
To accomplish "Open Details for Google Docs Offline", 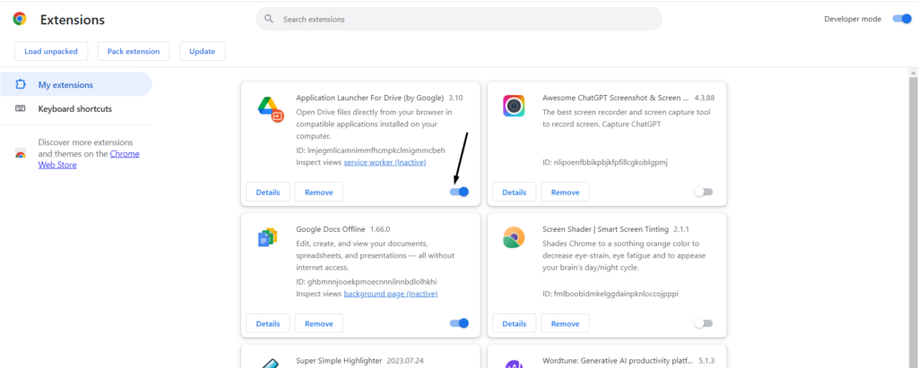I will pyautogui.click(x=268, y=323).
